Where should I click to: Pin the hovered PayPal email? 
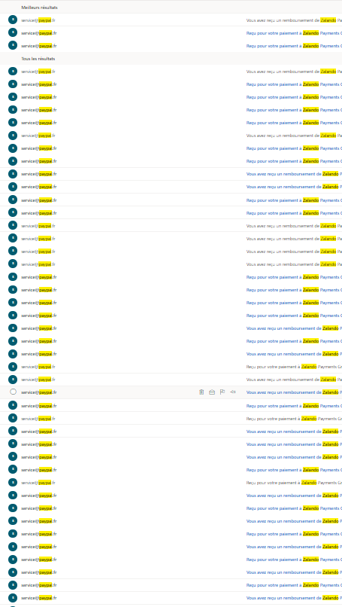point(233,392)
